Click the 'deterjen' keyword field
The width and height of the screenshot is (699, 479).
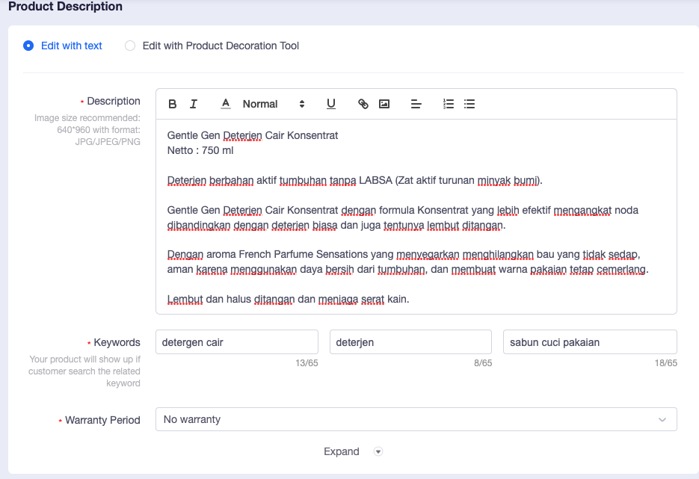click(410, 342)
